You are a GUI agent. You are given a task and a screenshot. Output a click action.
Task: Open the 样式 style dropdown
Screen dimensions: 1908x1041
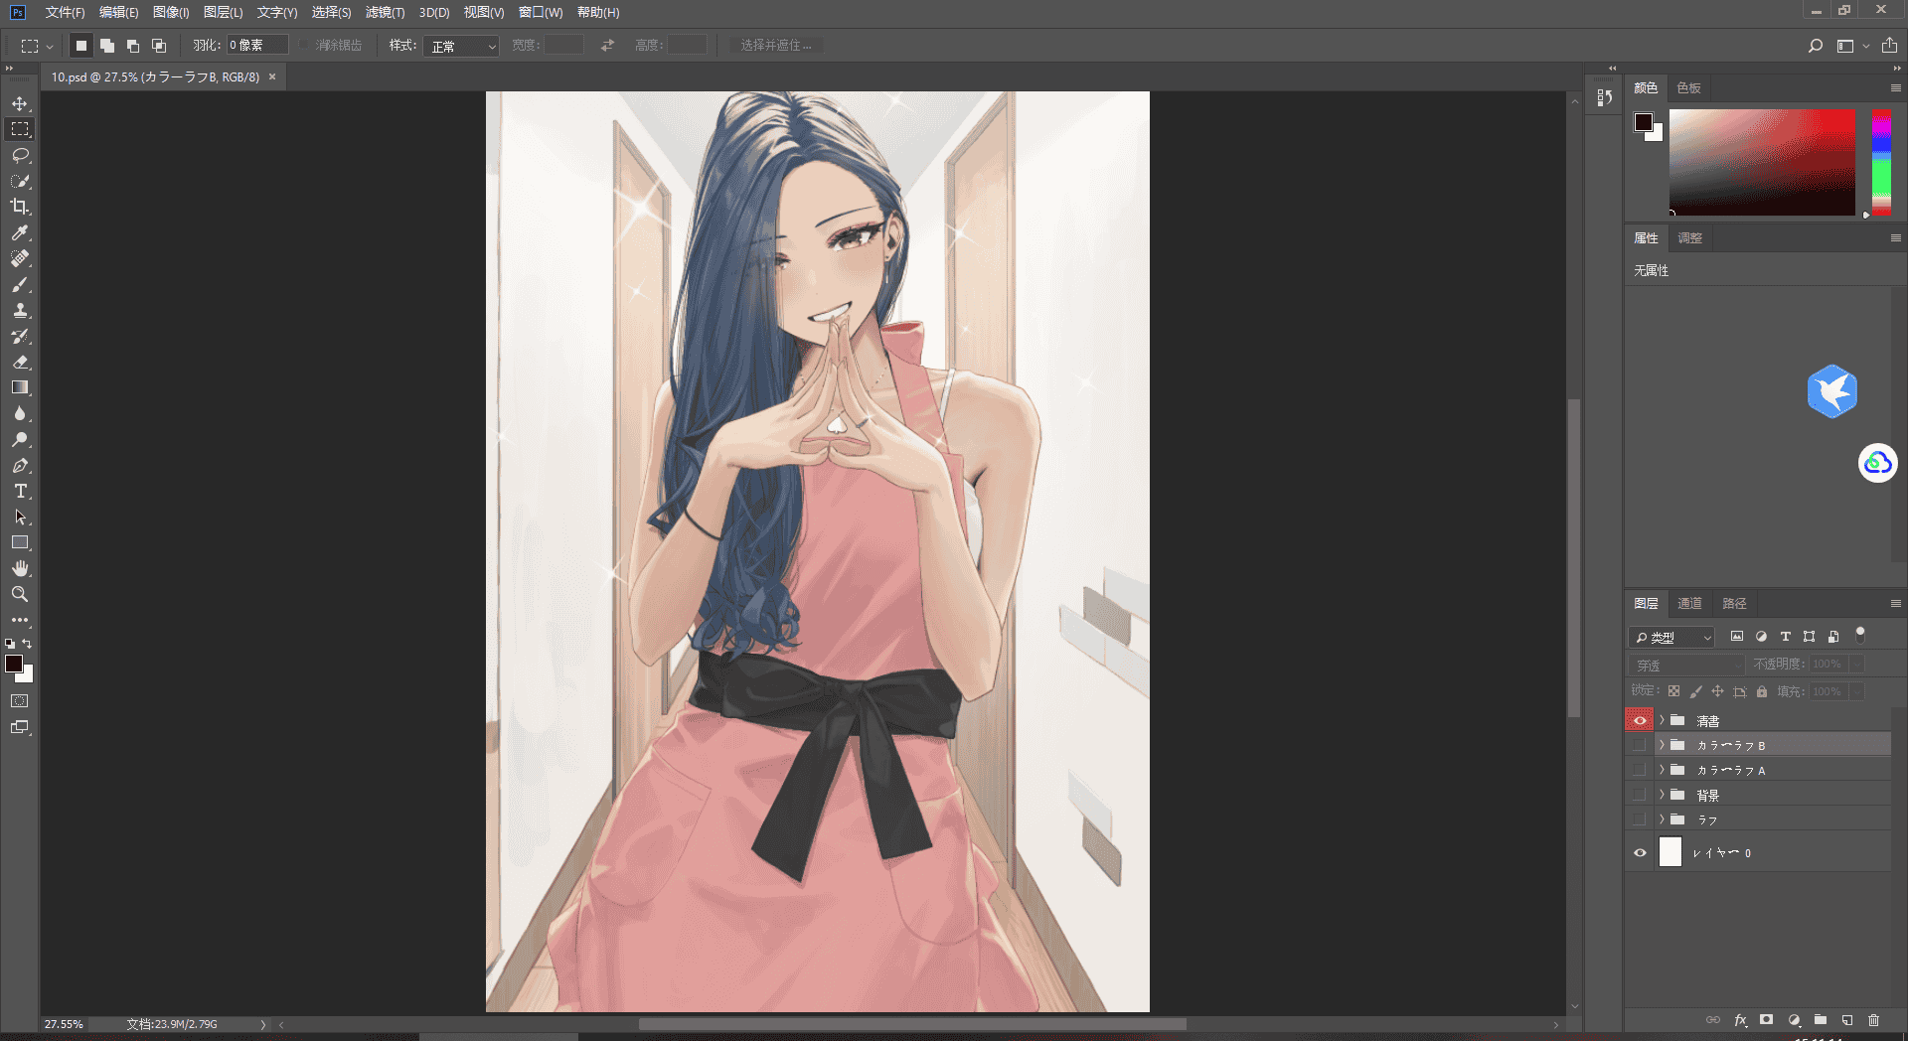(x=461, y=46)
